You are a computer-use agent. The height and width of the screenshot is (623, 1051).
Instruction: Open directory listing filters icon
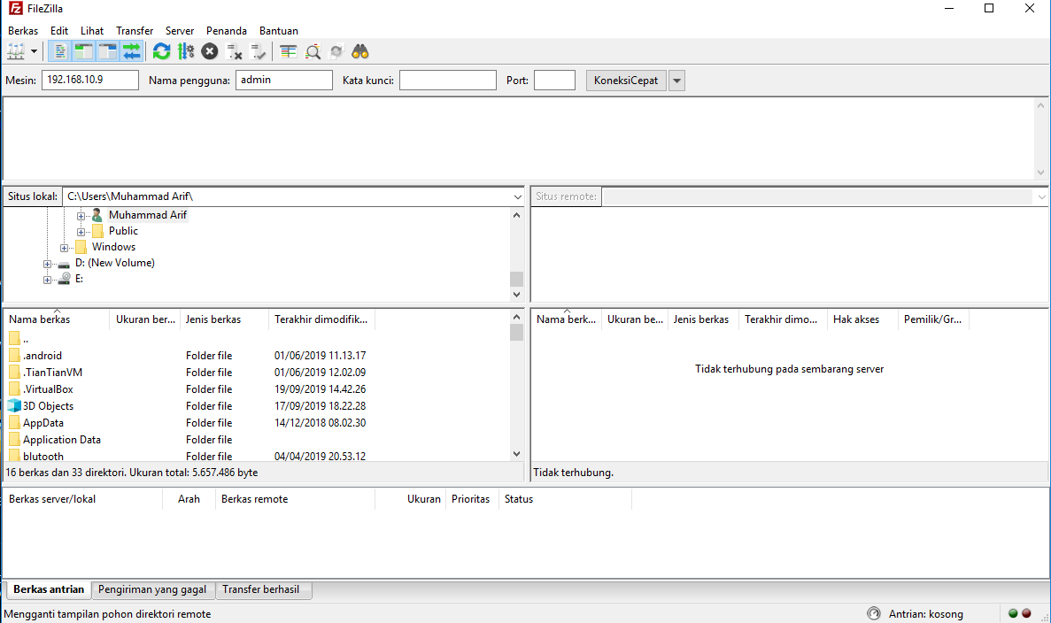[289, 51]
